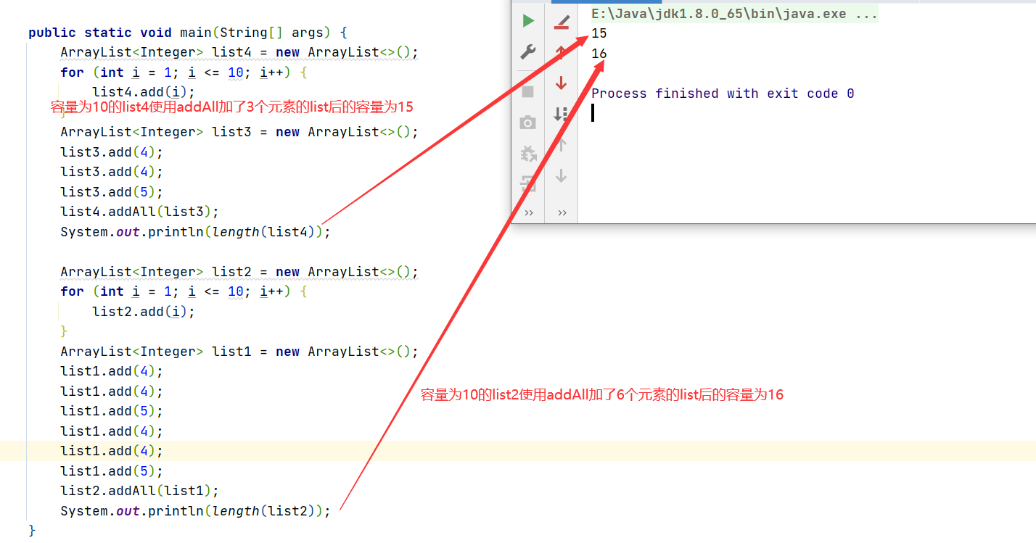Click the grey up arrow icon
1036x543 pixels.
(x=561, y=145)
